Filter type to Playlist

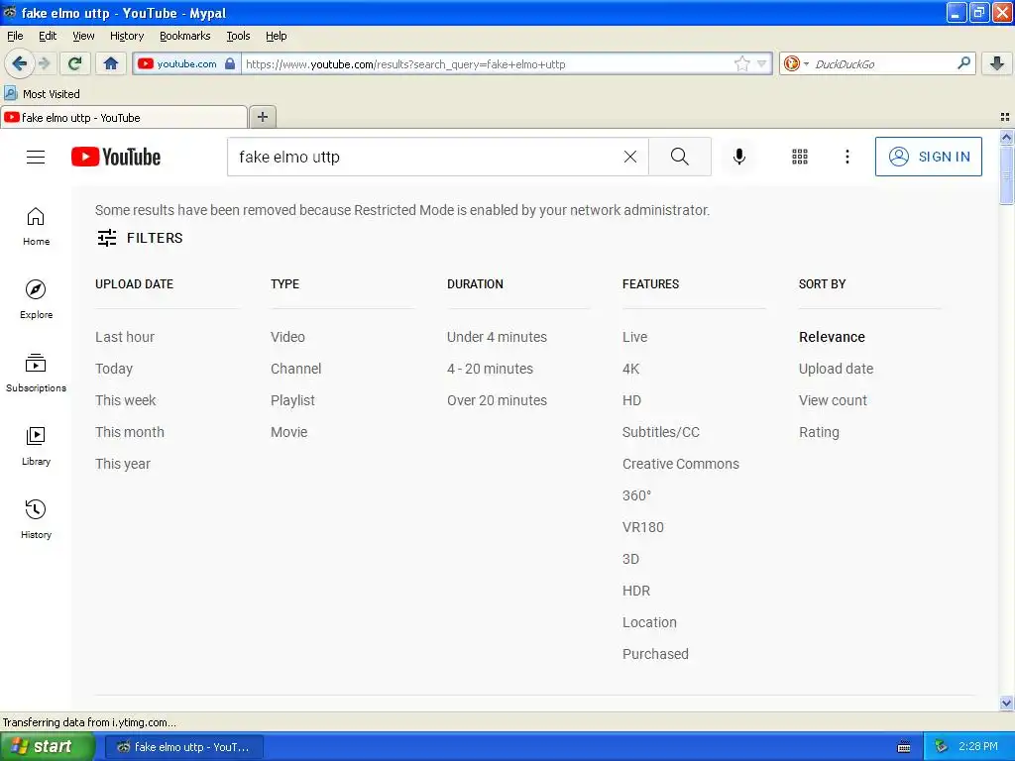[x=292, y=400]
